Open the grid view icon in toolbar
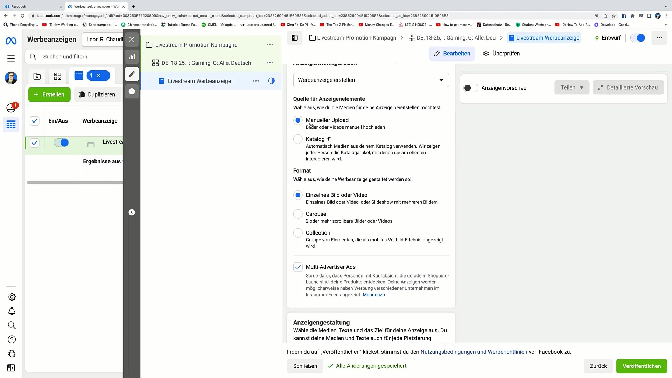This screenshot has width=672, height=378. point(57,76)
